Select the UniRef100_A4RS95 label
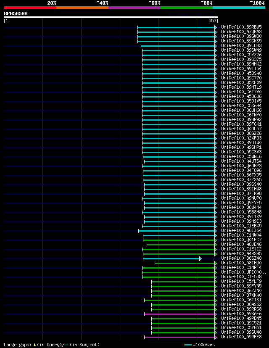The width and height of the screenshot is (269, 348). [x=241, y=254]
